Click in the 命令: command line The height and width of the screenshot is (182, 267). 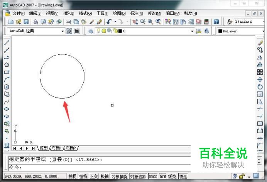(100, 168)
